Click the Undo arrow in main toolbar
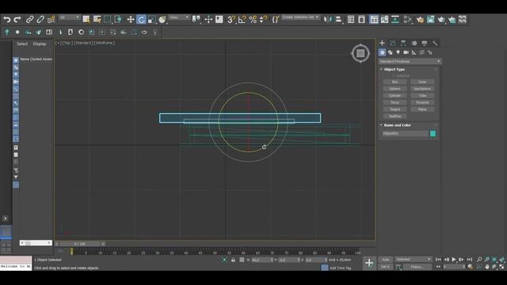Screen dimensions: 507x285 click(7, 20)
